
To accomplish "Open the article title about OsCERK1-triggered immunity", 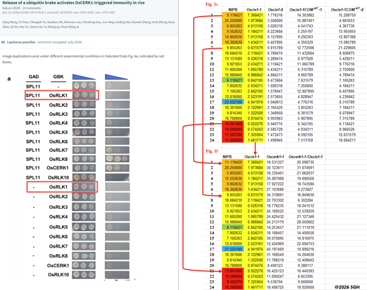I will (x=73, y=3).
